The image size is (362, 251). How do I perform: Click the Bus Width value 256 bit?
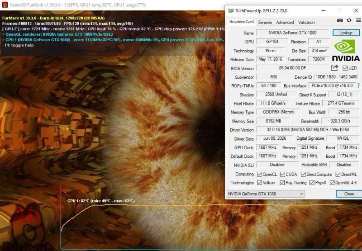coord(344,112)
